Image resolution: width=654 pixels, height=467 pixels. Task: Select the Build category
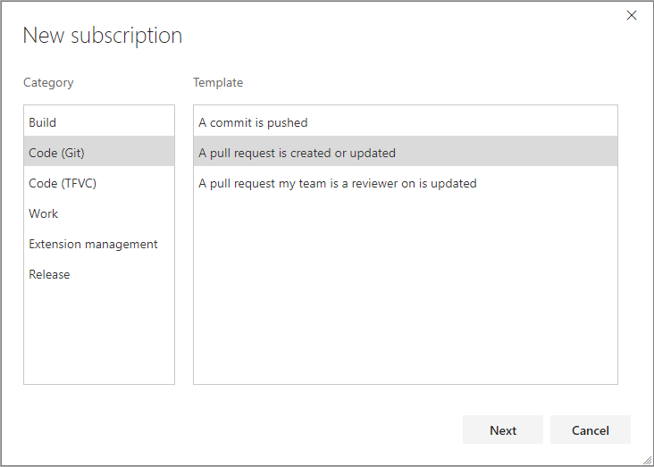pyautogui.click(x=99, y=122)
